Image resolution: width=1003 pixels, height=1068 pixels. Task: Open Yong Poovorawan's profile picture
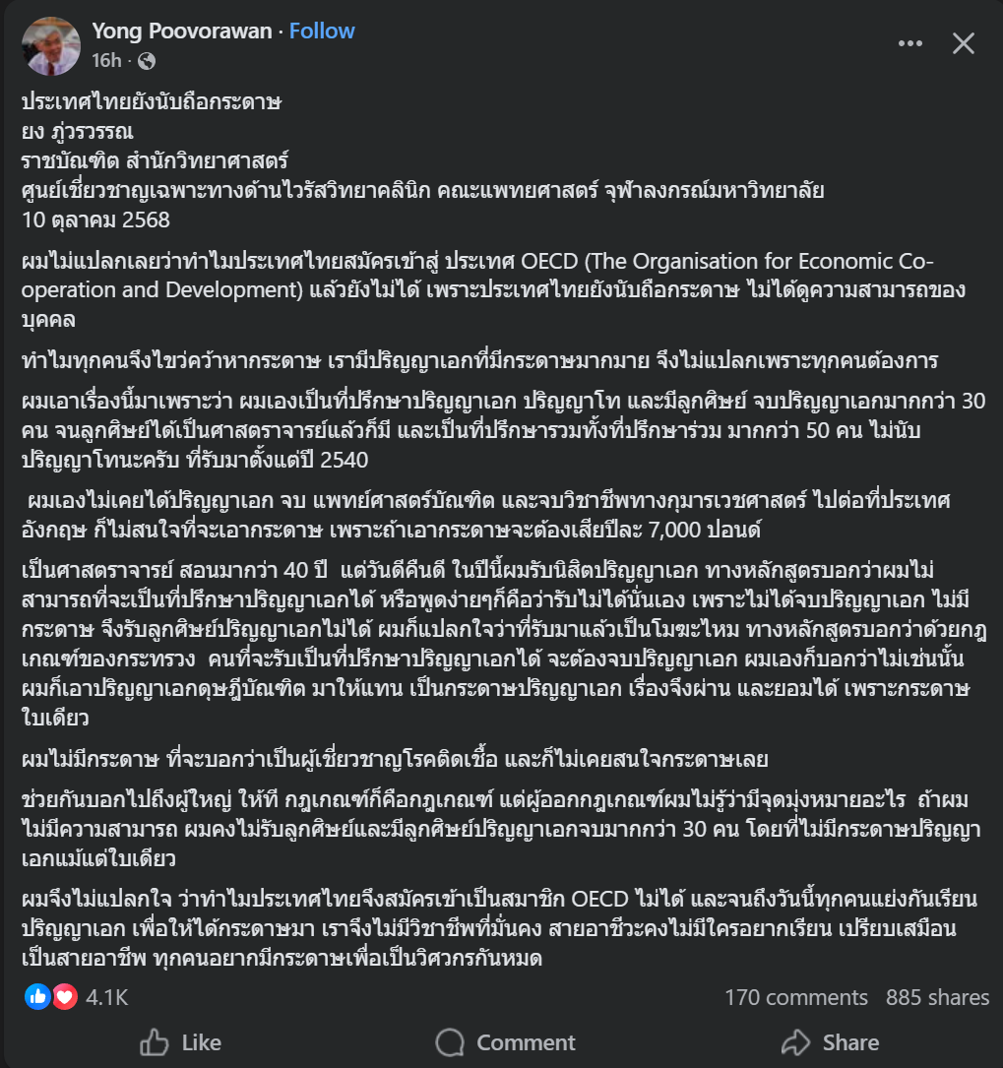(x=50, y=45)
